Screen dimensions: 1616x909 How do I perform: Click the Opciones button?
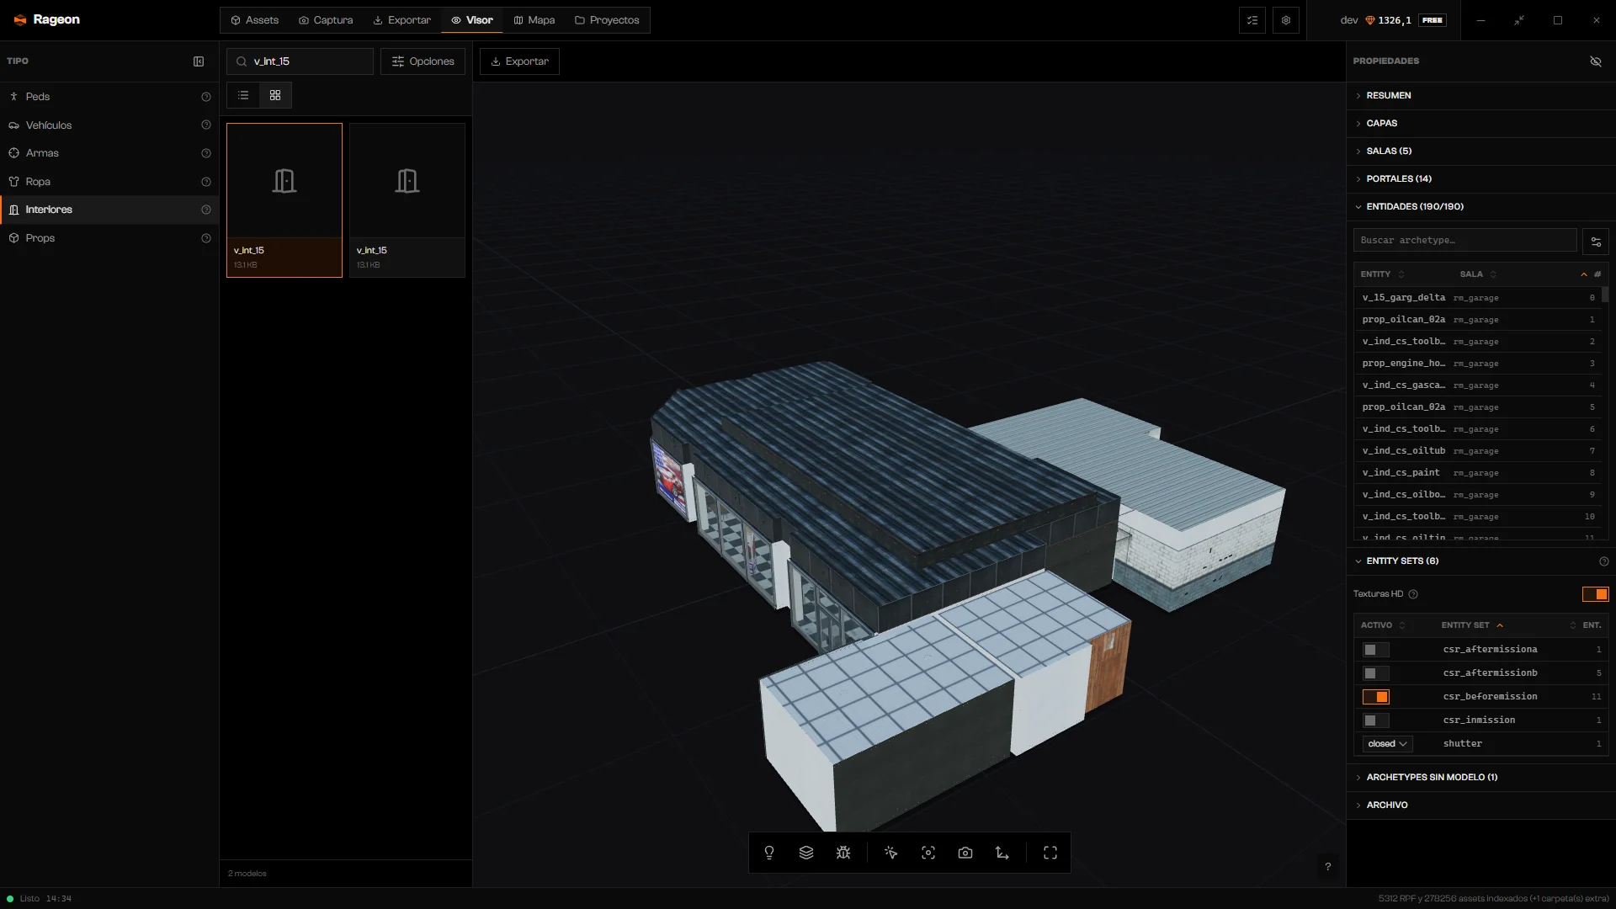click(x=423, y=61)
